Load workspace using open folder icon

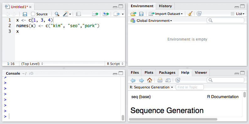pos(133,14)
